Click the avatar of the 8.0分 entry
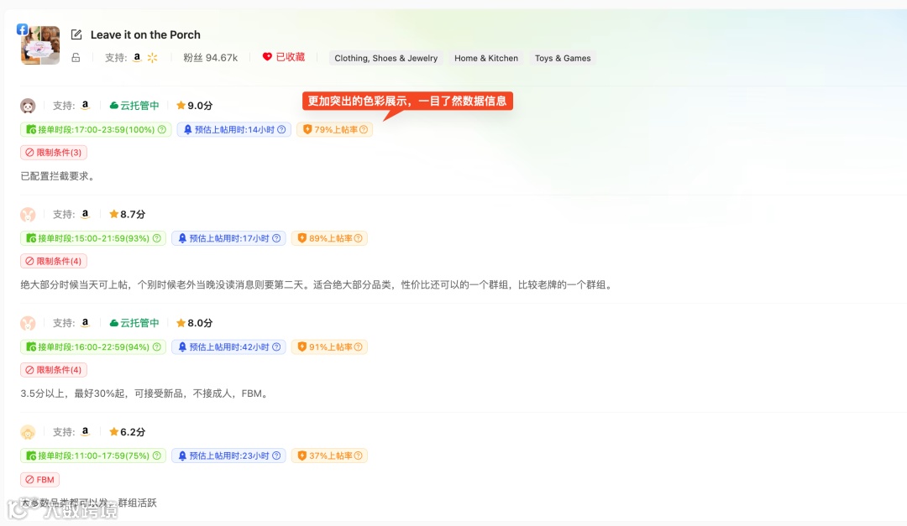 [x=28, y=323]
